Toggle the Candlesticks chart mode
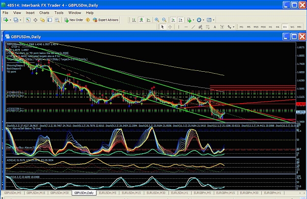 pos(141,20)
